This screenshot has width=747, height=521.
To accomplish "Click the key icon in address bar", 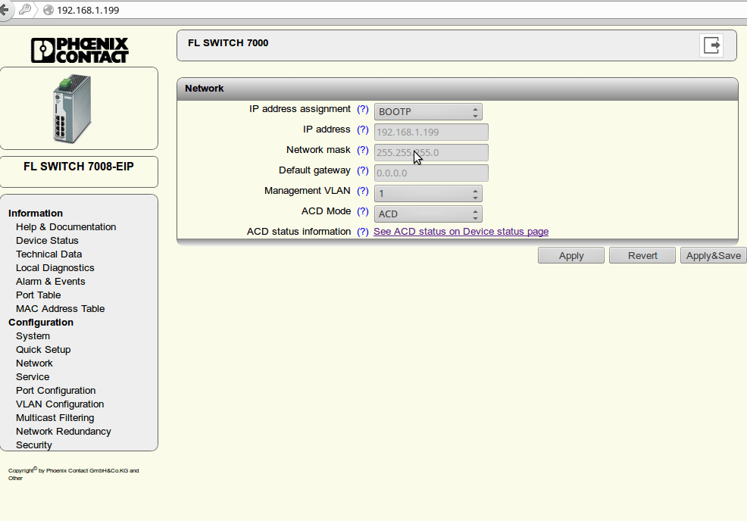I will (x=25, y=10).
